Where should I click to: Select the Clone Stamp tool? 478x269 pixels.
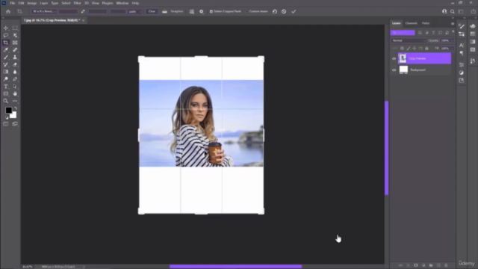[x=15, y=58]
